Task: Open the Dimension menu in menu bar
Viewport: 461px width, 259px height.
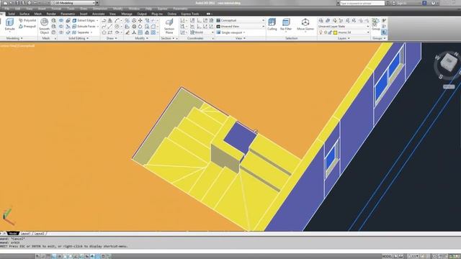Action: point(100,9)
